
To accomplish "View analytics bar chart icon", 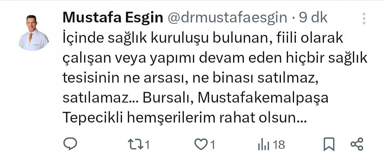I will [x=264, y=145].
